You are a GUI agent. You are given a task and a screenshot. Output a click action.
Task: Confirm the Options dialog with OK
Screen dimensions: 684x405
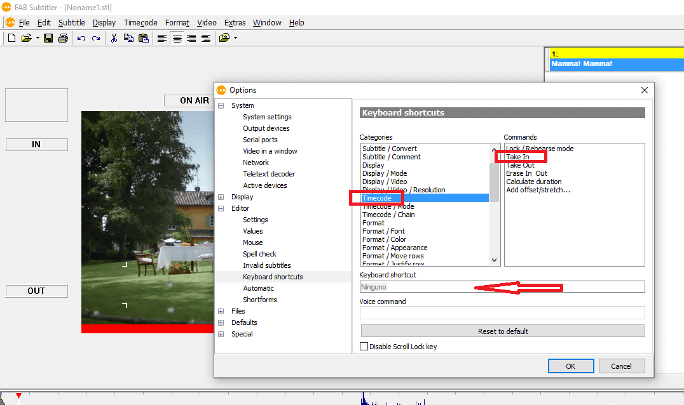[570, 366]
